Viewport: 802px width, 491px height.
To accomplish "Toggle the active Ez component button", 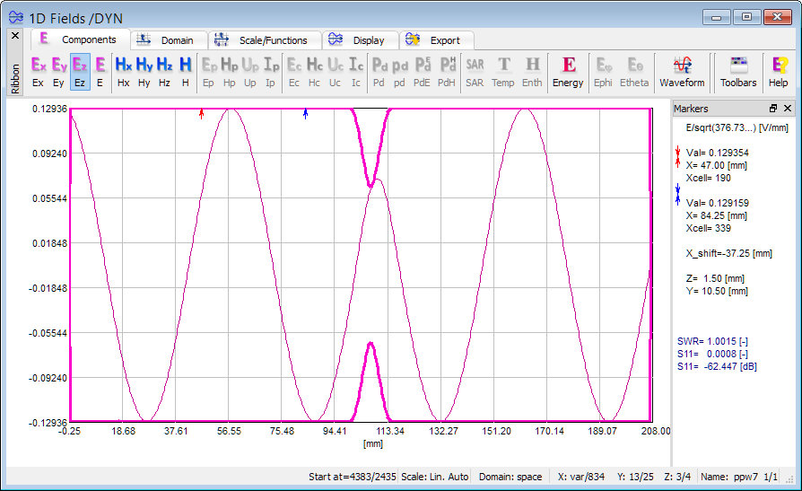I will pos(80,71).
